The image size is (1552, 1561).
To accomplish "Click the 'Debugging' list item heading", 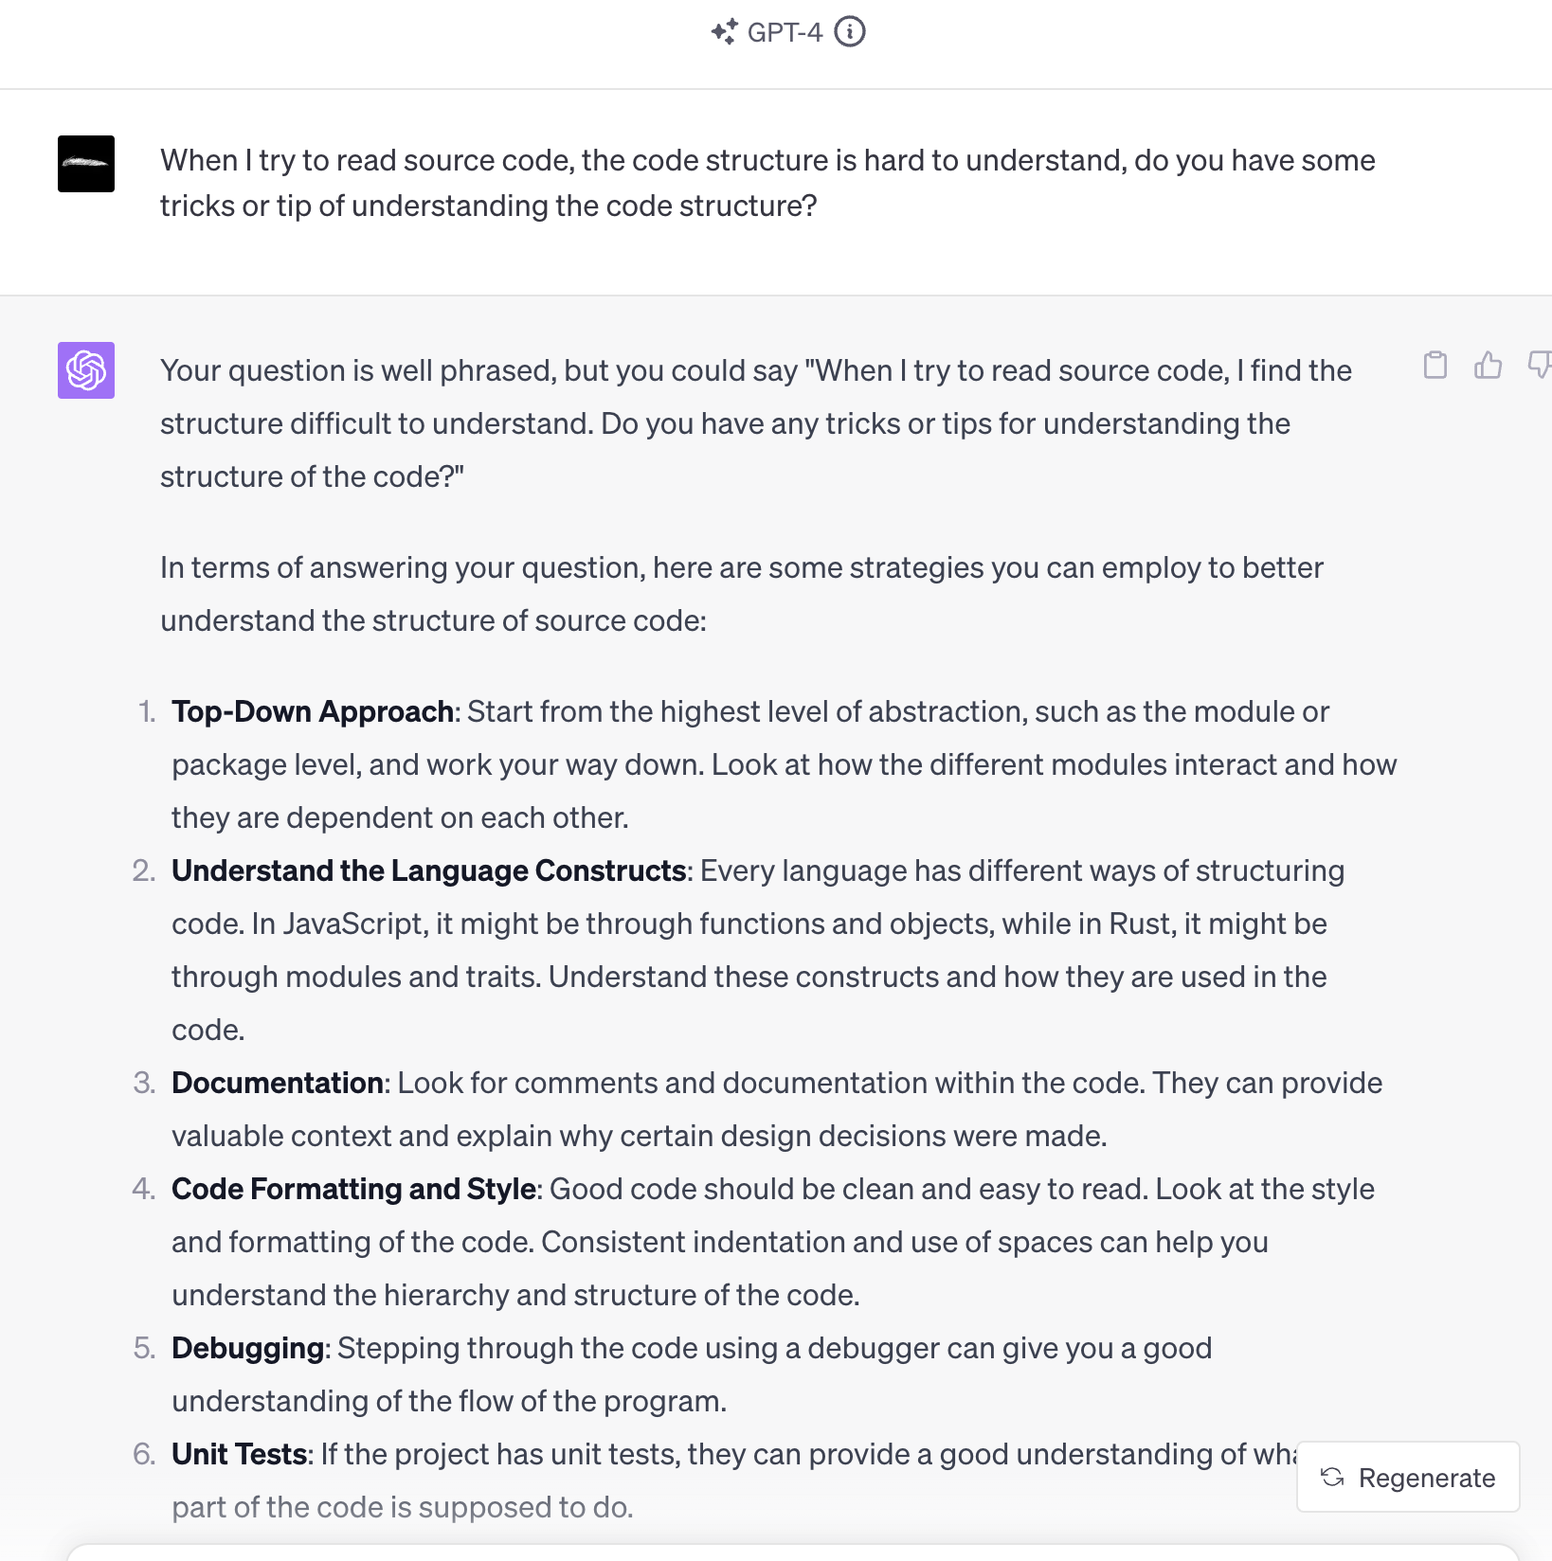I will point(247,1348).
